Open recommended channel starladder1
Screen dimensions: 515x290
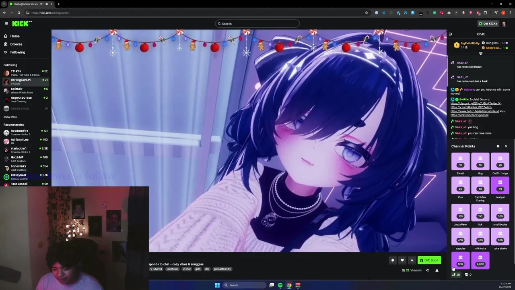pyautogui.click(x=25, y=150)
